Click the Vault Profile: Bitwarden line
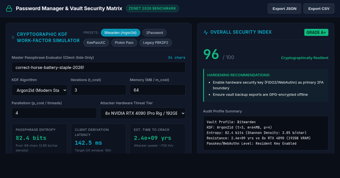Image resolution: width=340 pixels, height=178 pixels. pyautogui.click(x=231, y=122)
